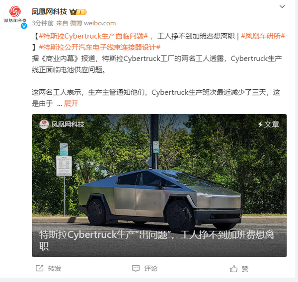Click the 微博 weibo.com source link
Viewport: 298px width, 282px height.
pyautogui.click(x=93, y=23)
